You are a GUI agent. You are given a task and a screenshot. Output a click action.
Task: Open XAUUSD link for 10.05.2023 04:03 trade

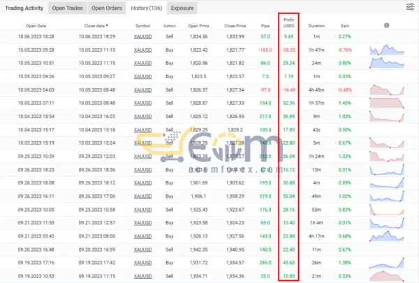[x=142, y=90]
